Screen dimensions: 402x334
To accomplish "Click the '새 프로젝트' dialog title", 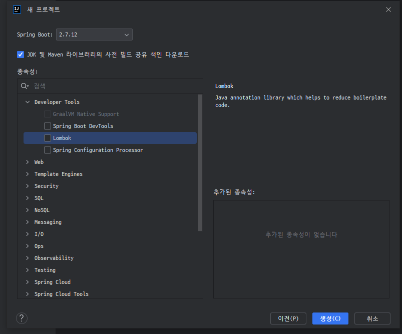I will 44,9.
